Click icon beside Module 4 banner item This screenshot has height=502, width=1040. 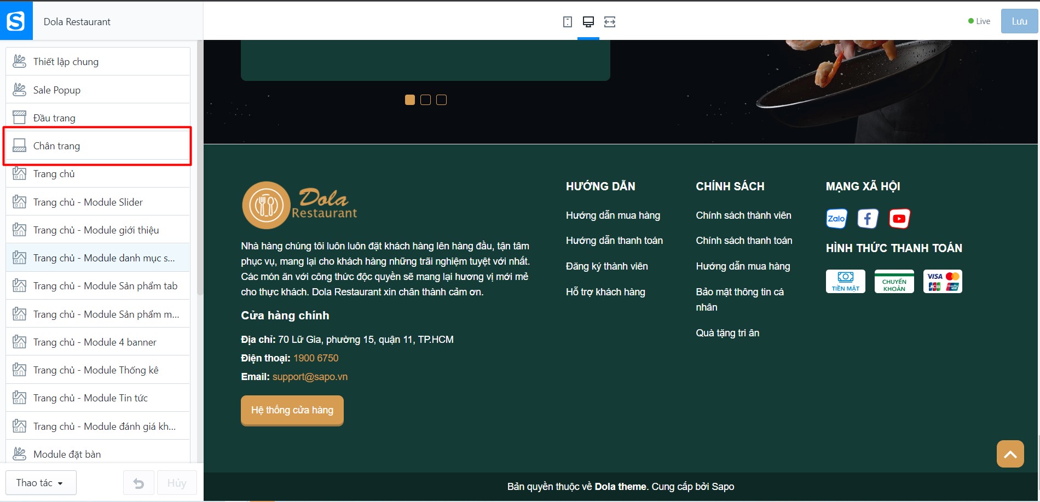point(19,342)
